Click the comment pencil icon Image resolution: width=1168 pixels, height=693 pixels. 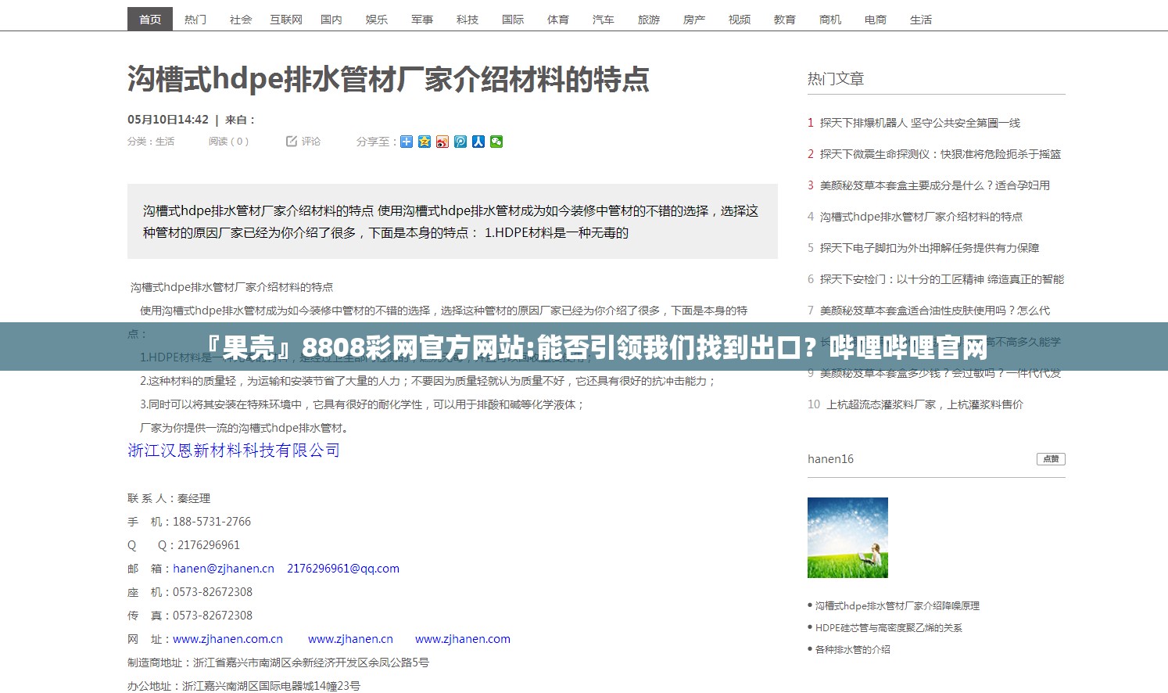tap(292, 141)
